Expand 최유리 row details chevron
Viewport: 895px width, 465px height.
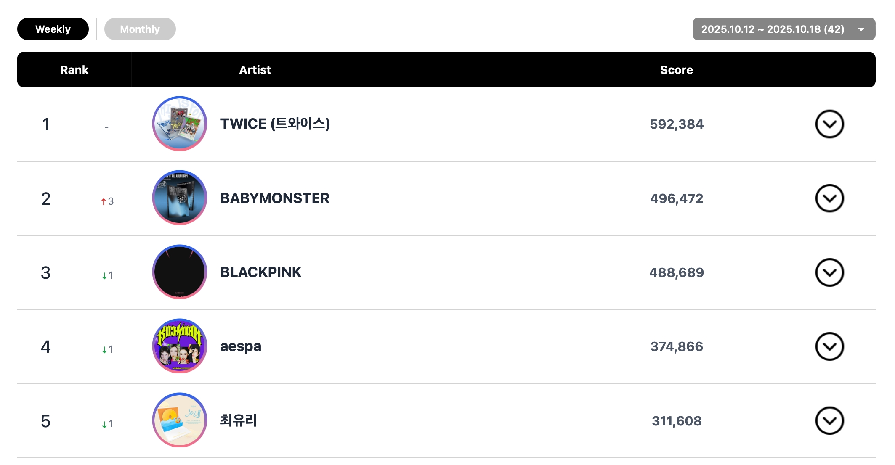click(829, 420)
